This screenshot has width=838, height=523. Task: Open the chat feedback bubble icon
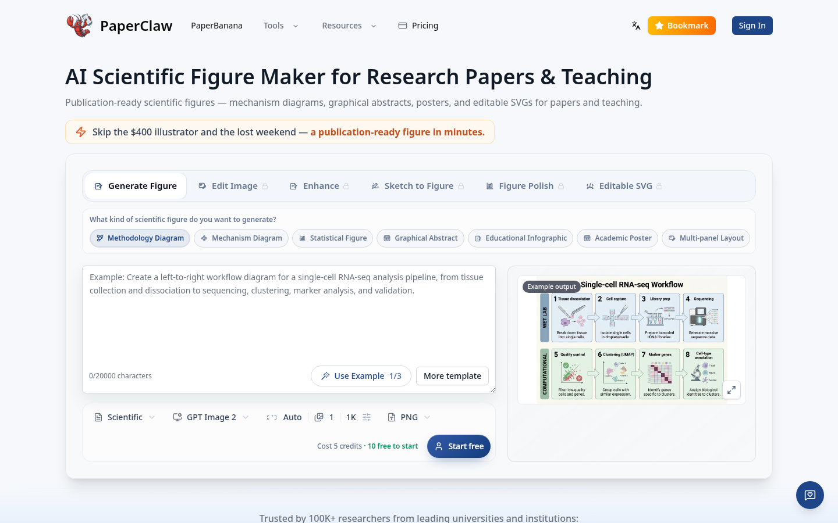coord(810,495)
